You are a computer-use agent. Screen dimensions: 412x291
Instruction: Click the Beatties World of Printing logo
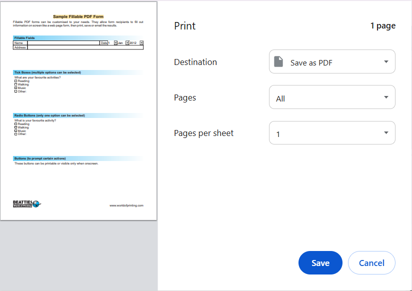(25, 203)
